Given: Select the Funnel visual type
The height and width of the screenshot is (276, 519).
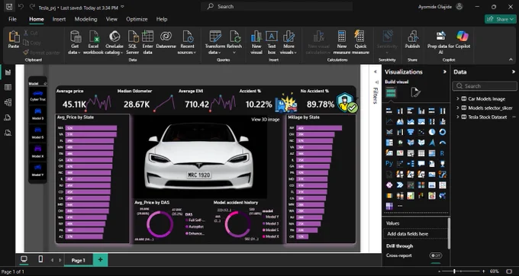Looking at the screenshot, I should tap(411, 132).
